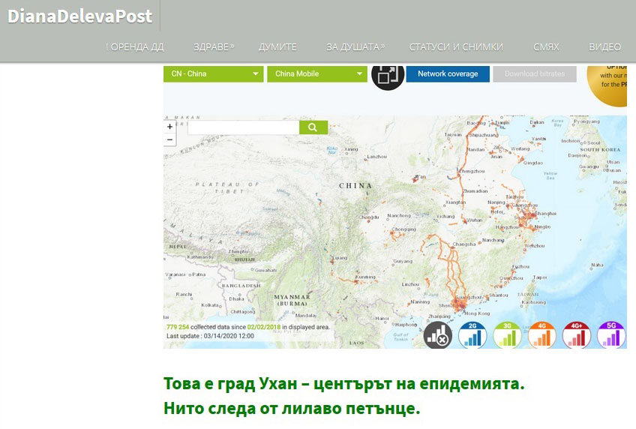Zoom in with the map plus button

pyautogui.click(x=170, y=127)
